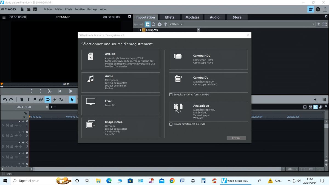The width and height of the screenshot is (329, 185).
Task: Pick the Écran screen capture source
Action: tap(121, 105)
